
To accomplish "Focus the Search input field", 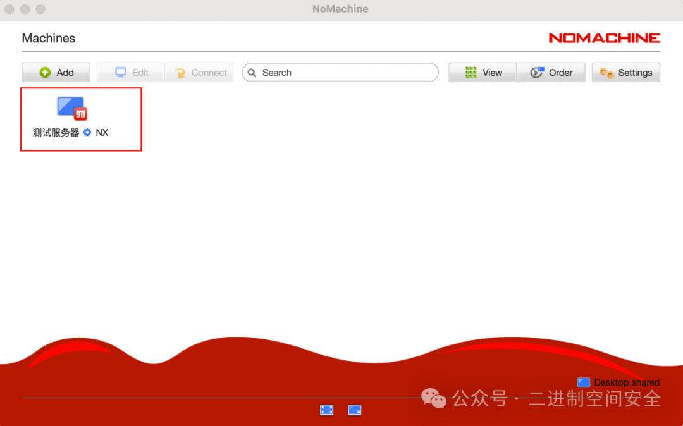I will tap(340, 72).
